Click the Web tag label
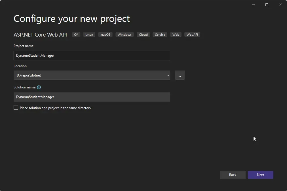This screenshot has height=191, width=287. [x=176, y=34]
